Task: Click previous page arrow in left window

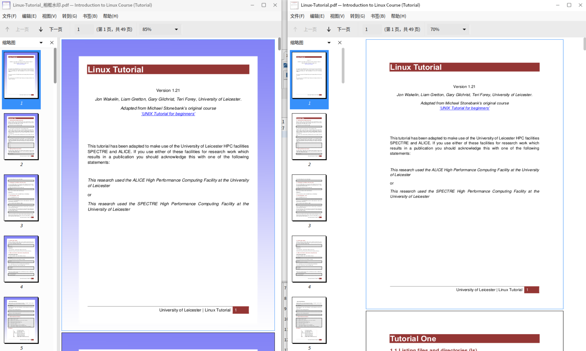Action: pos(7,29)
